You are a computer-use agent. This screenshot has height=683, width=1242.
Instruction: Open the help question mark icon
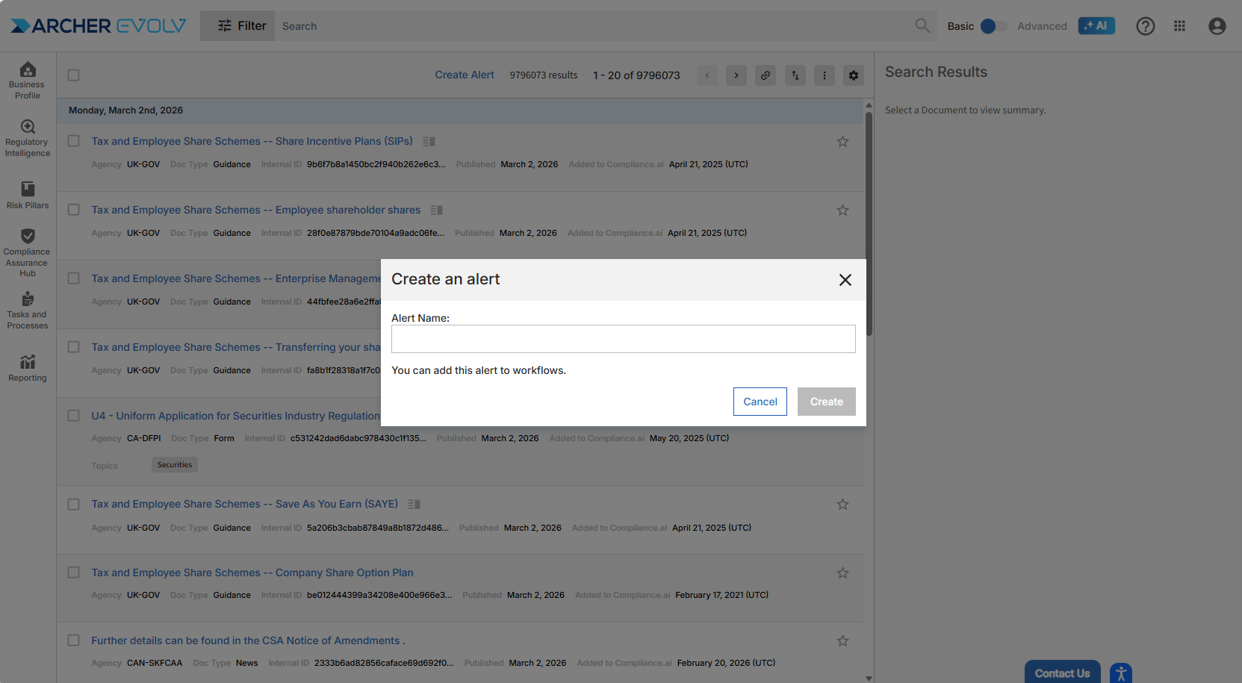tap(1145, 26)
